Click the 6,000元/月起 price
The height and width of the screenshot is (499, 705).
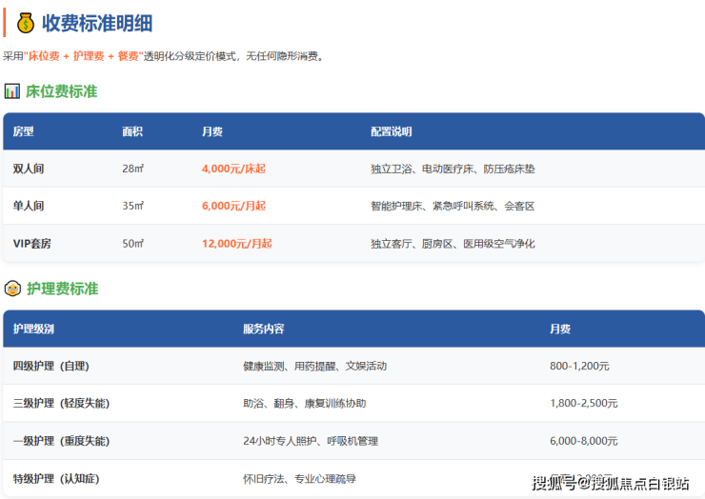click(233, 206)
